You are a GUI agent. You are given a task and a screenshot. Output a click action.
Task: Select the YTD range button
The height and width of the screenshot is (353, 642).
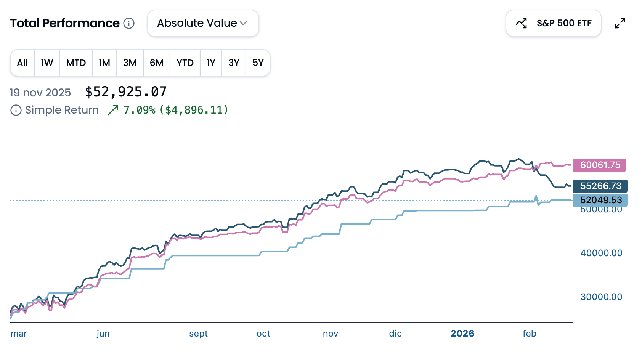click(185, 63)
